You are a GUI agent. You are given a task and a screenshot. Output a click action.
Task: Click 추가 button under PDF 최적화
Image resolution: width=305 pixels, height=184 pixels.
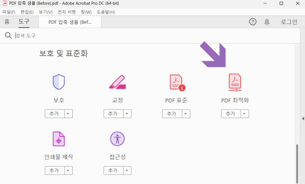pos(231,114)
